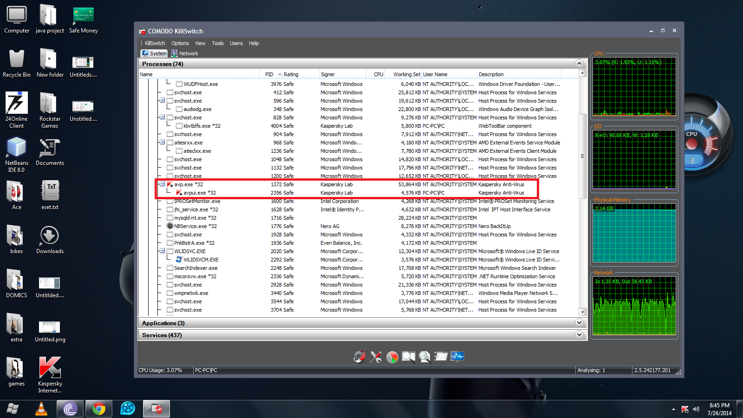Click the icon beside WLIDSVCM.EXE
The image size is (743, 418).
point(179,260)
